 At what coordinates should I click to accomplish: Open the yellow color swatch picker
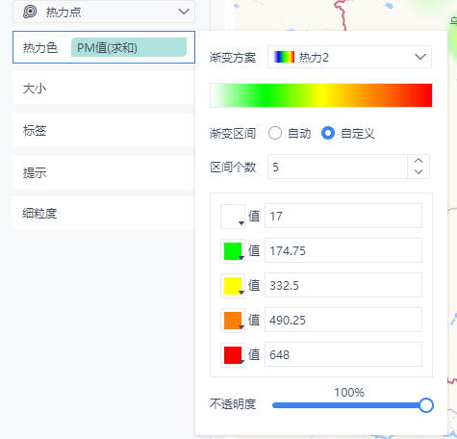pyautogui.click(x=233, y=286)
